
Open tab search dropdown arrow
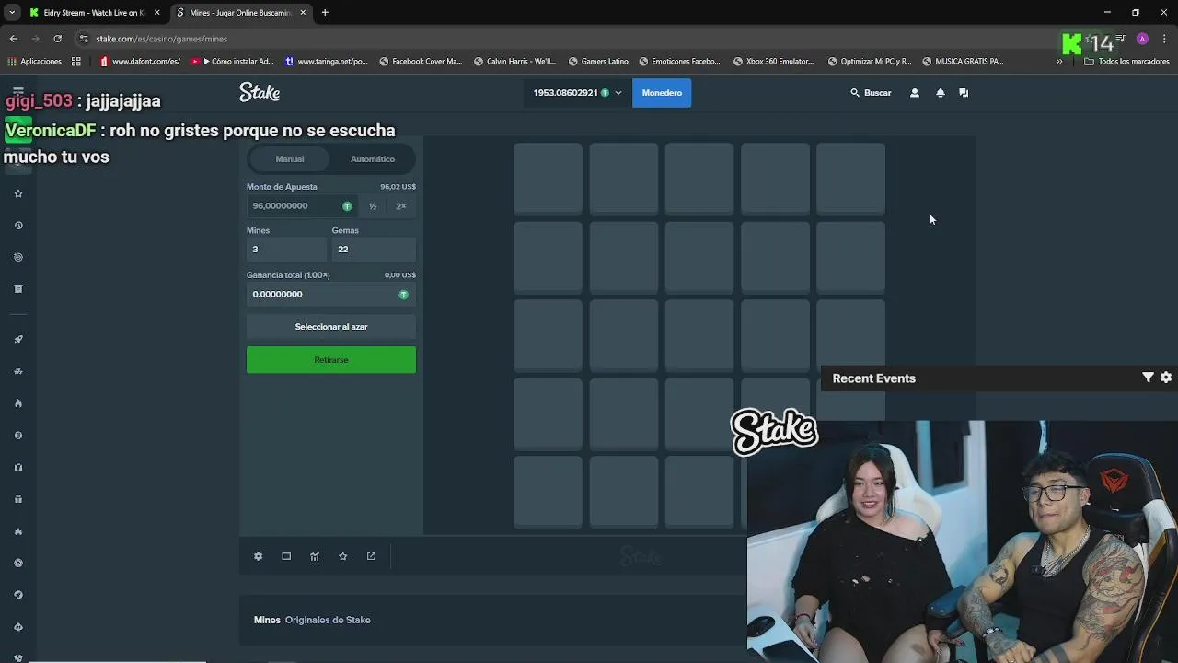coord(11,13)
